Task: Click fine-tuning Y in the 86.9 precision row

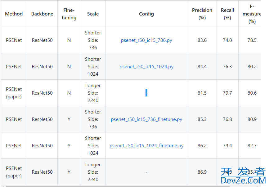Action: pyautogui.click(x=69, y=172)
